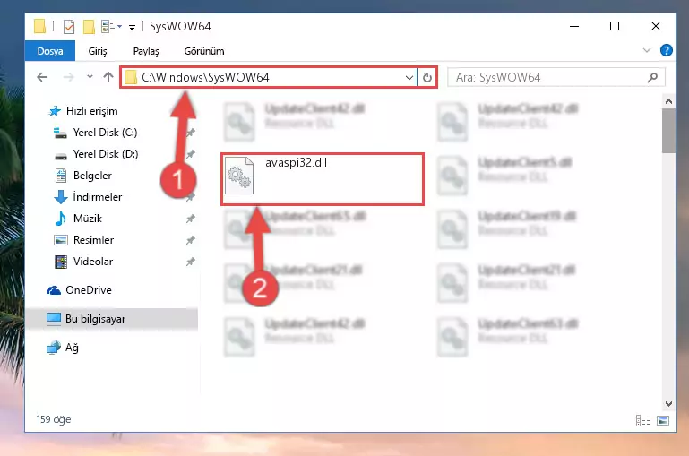The image size is (689, 456).
Task: Switch to details view in status bar
Action: (643, 420)
